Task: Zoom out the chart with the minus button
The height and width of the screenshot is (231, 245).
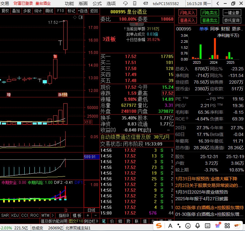Action: (x=96, y=215)
